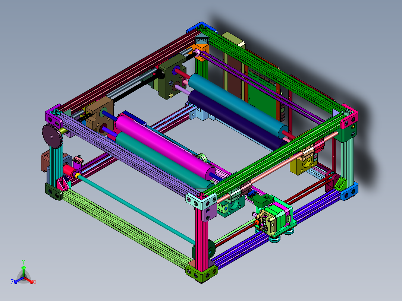Viewport: 402px width, 301px height.
Task: Select the light green bottom front frame beam
Action: coord(127,229)
